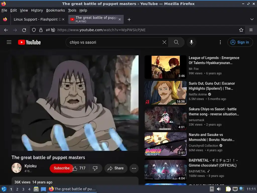Go back to previous page
This screenshot has height=193, width=257.
tap(6, 30)
